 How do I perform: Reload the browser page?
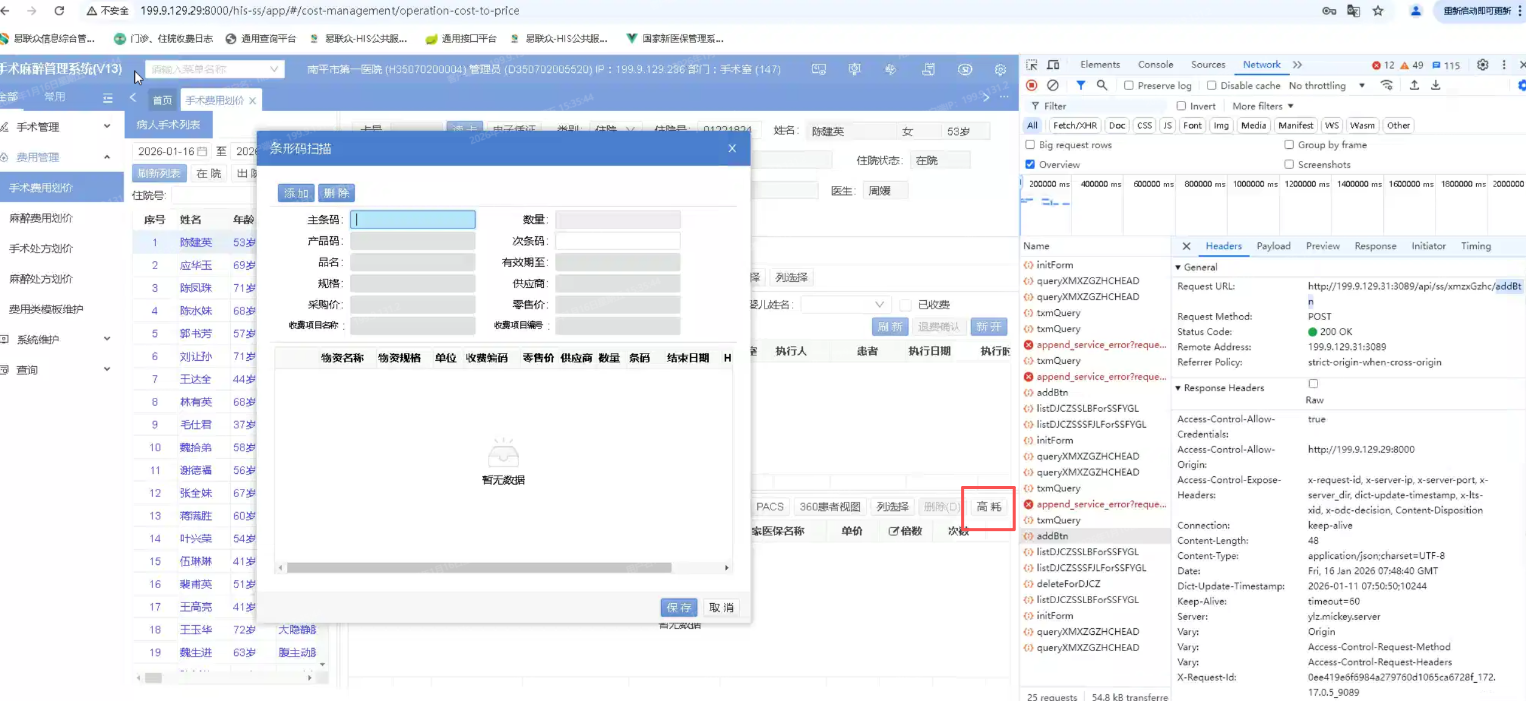coord(59,10)
